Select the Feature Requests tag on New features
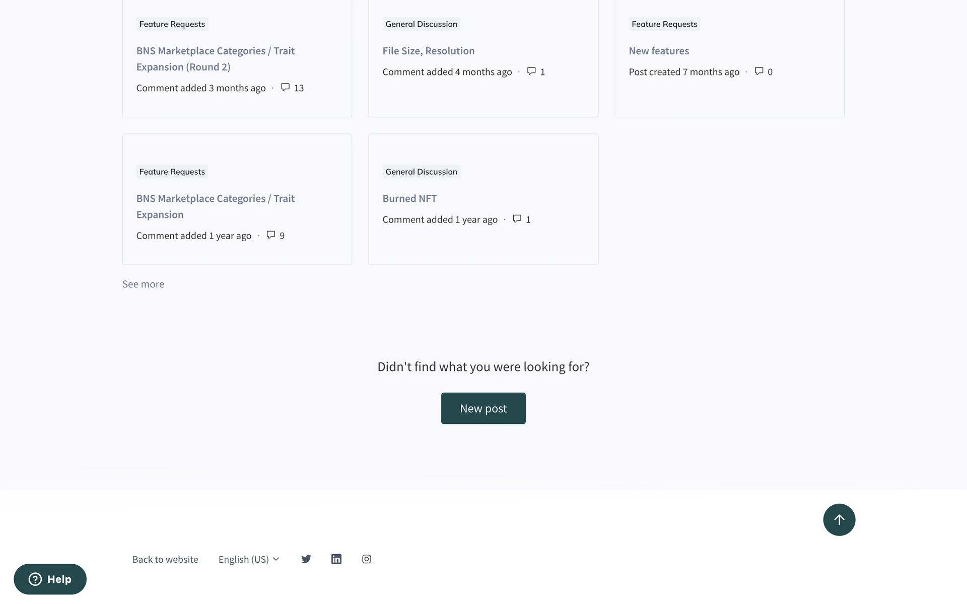 tap(664, 24)
